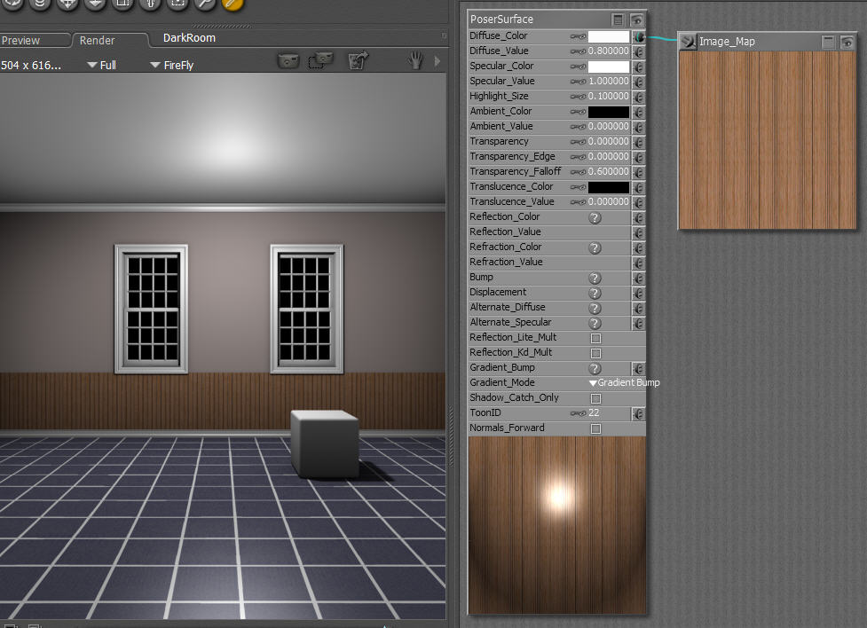Image resolution: width=867 pixels, height=628 pixels.
Task: Toggle the Image_Map node preview eye
Action: [847, 42]
